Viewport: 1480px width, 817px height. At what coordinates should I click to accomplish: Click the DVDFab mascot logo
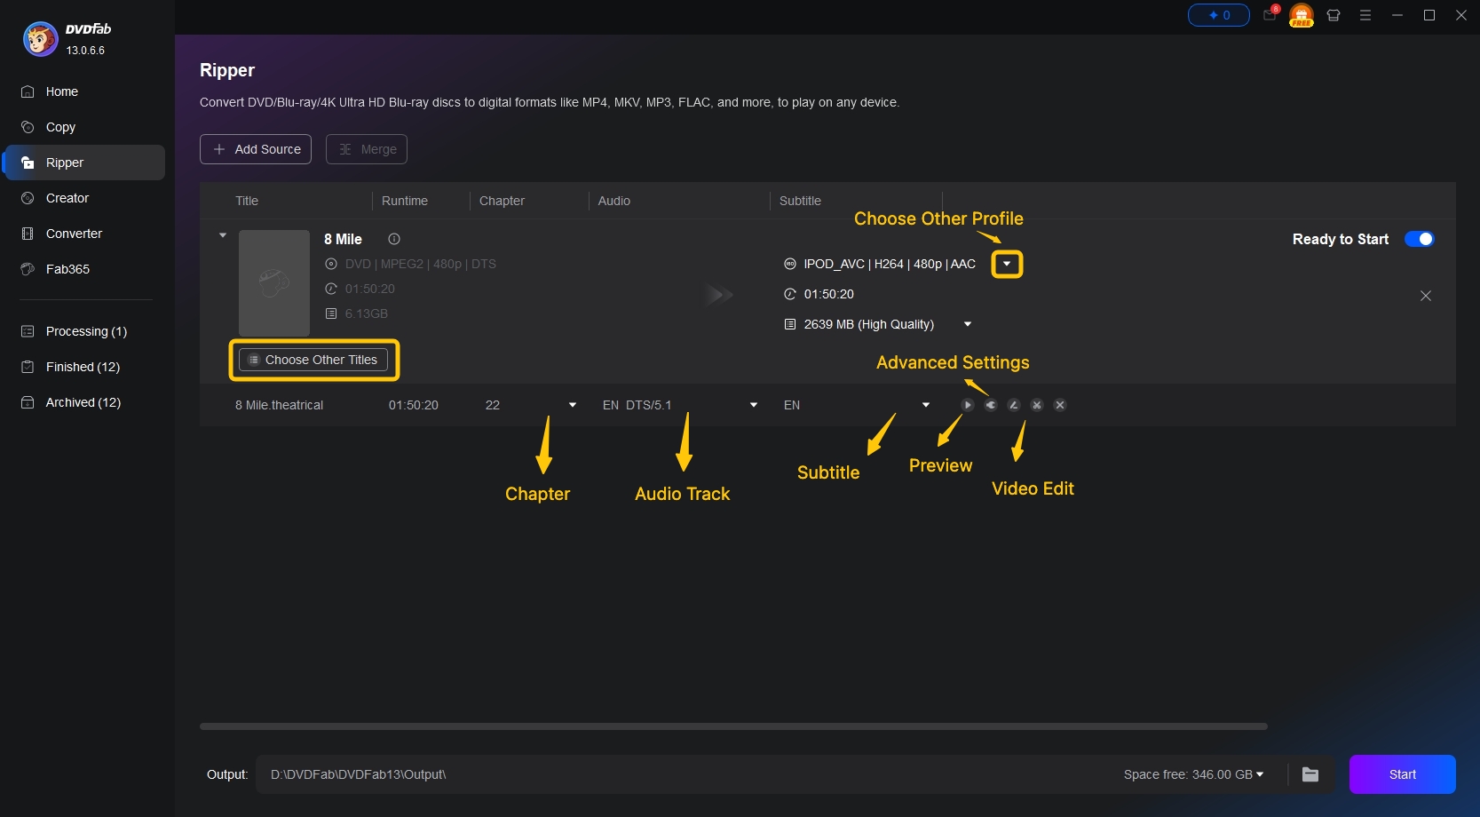[x=40, y=39]
